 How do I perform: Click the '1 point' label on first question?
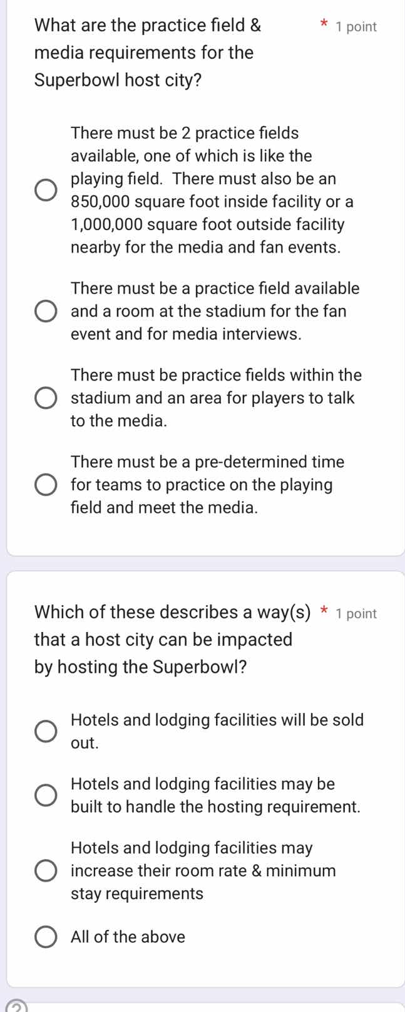point(357,26)
